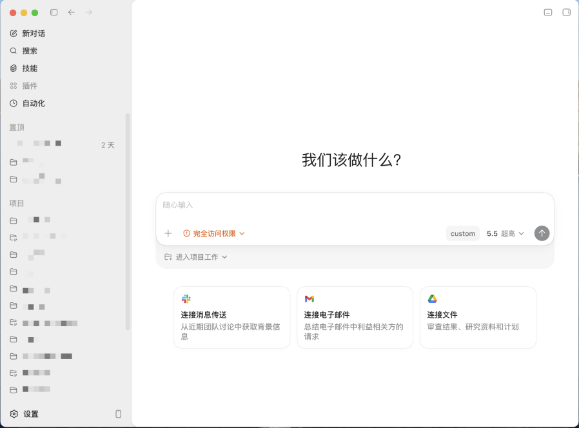Click the custom model badge
Viewport: 579px width, 428px height.
click(x=463, y=233)
